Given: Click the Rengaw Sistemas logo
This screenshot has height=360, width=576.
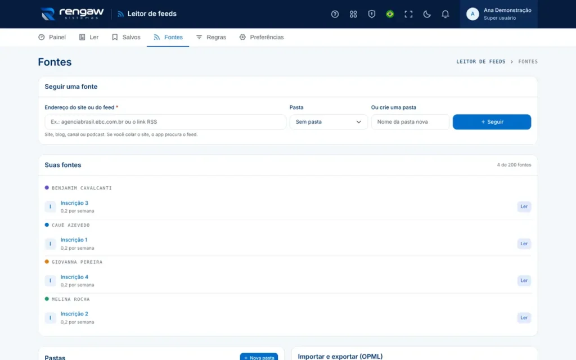Looking at the screenshot, I should click(73, 14).
